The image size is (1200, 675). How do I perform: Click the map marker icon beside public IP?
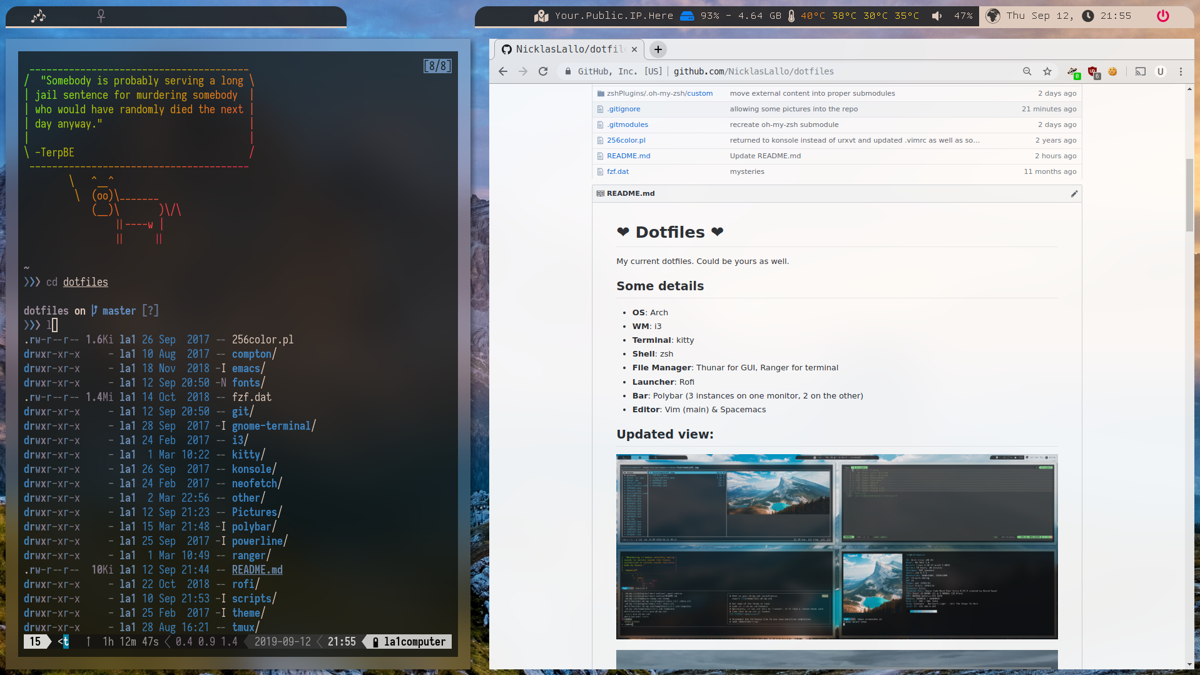[x=541, y=16]
